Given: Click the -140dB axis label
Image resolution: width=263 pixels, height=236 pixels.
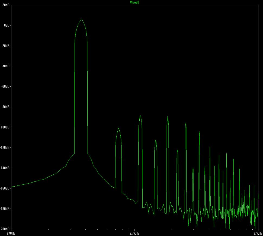Looking at the screenshot, I should point(5,168).
